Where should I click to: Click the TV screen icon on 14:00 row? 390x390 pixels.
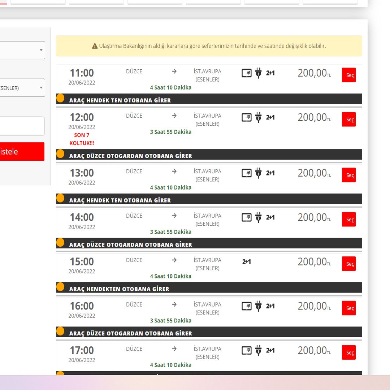pyautogui.click(x=247, y=217)
